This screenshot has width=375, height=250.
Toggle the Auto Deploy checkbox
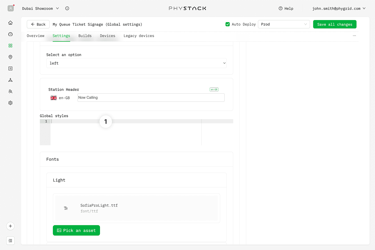click(x=228, y=24)
